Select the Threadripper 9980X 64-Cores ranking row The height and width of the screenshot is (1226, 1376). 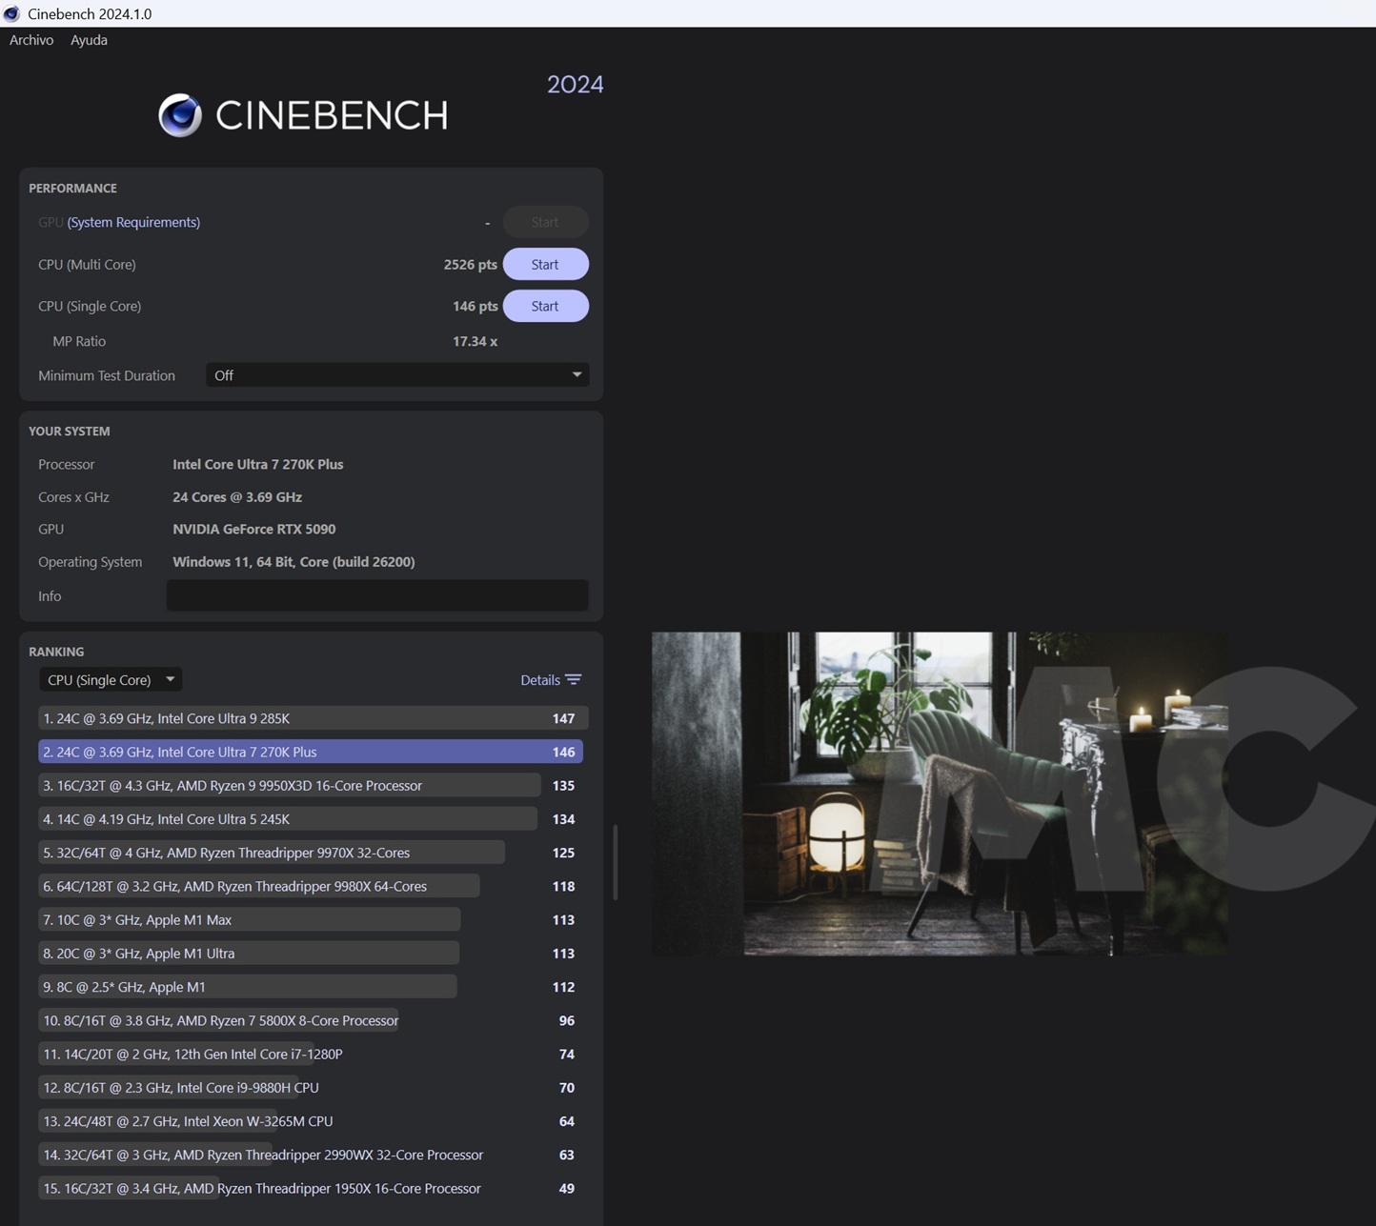click(311, 886)
